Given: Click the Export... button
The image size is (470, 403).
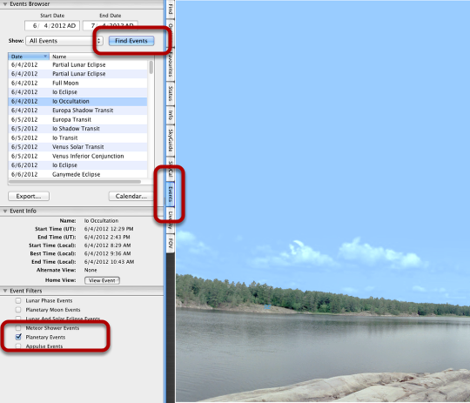Looking at the screenshot, I should click(29, 196).
